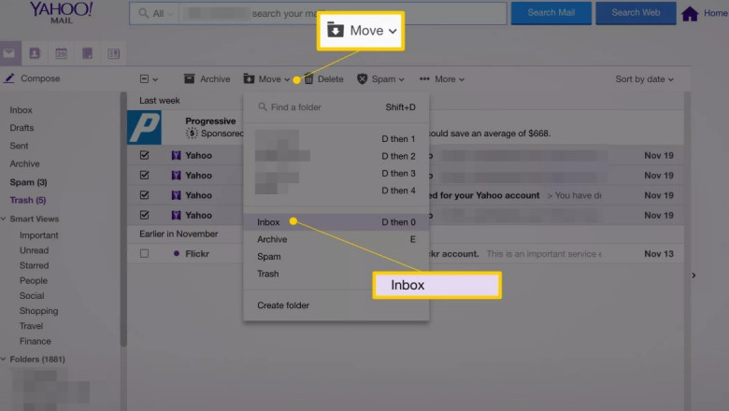
Task: Uncheck the first Yahoo email checkbox
Action: 144,156
